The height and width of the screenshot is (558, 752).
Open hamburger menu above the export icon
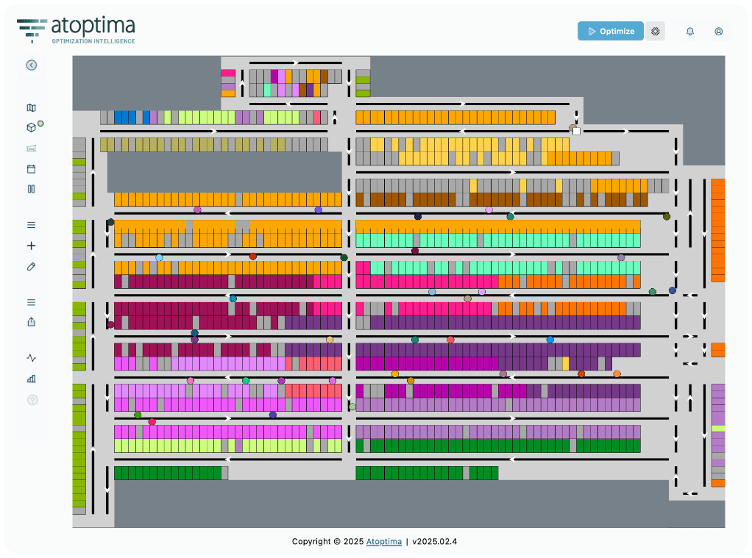point(31,302)
